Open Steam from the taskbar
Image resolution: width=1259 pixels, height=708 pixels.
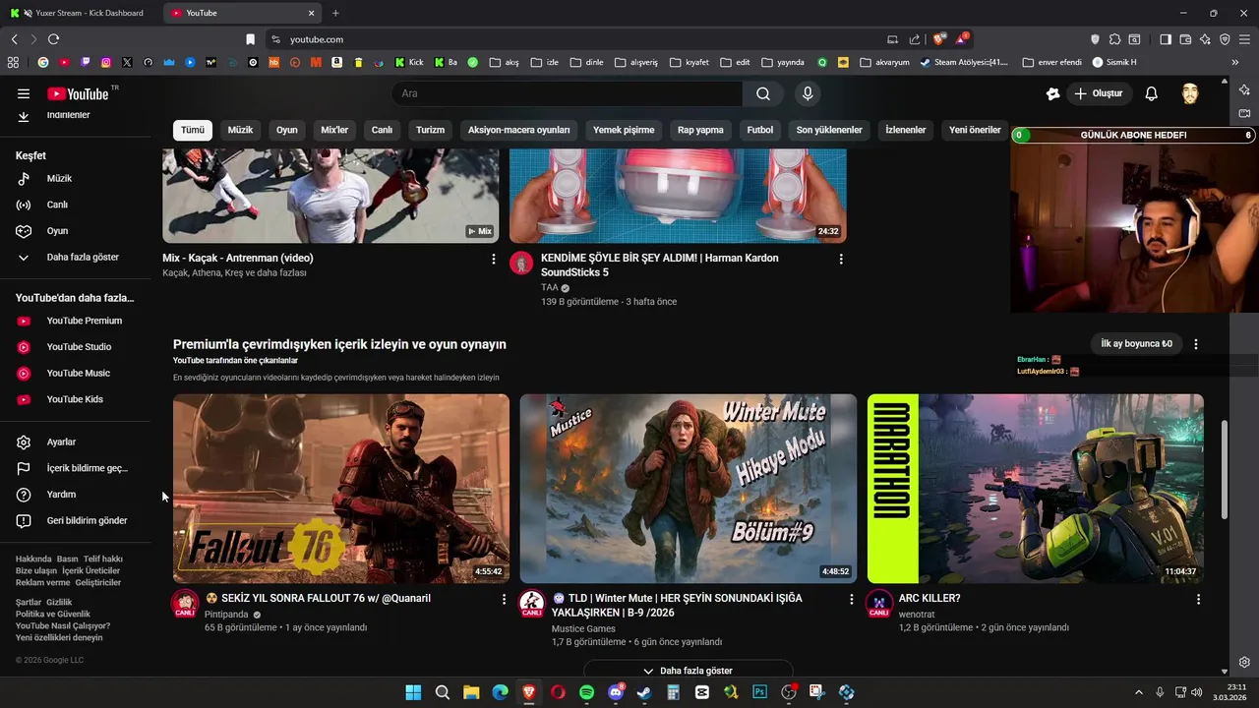coord(644,692)
